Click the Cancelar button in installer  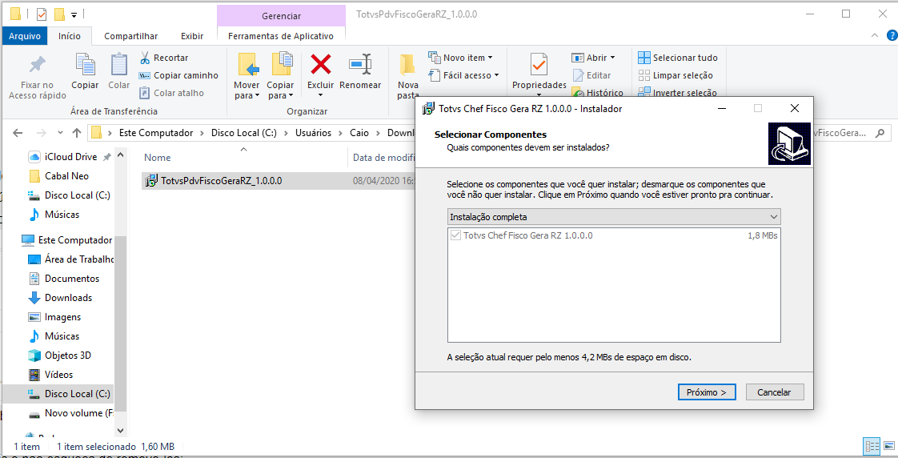774,392
